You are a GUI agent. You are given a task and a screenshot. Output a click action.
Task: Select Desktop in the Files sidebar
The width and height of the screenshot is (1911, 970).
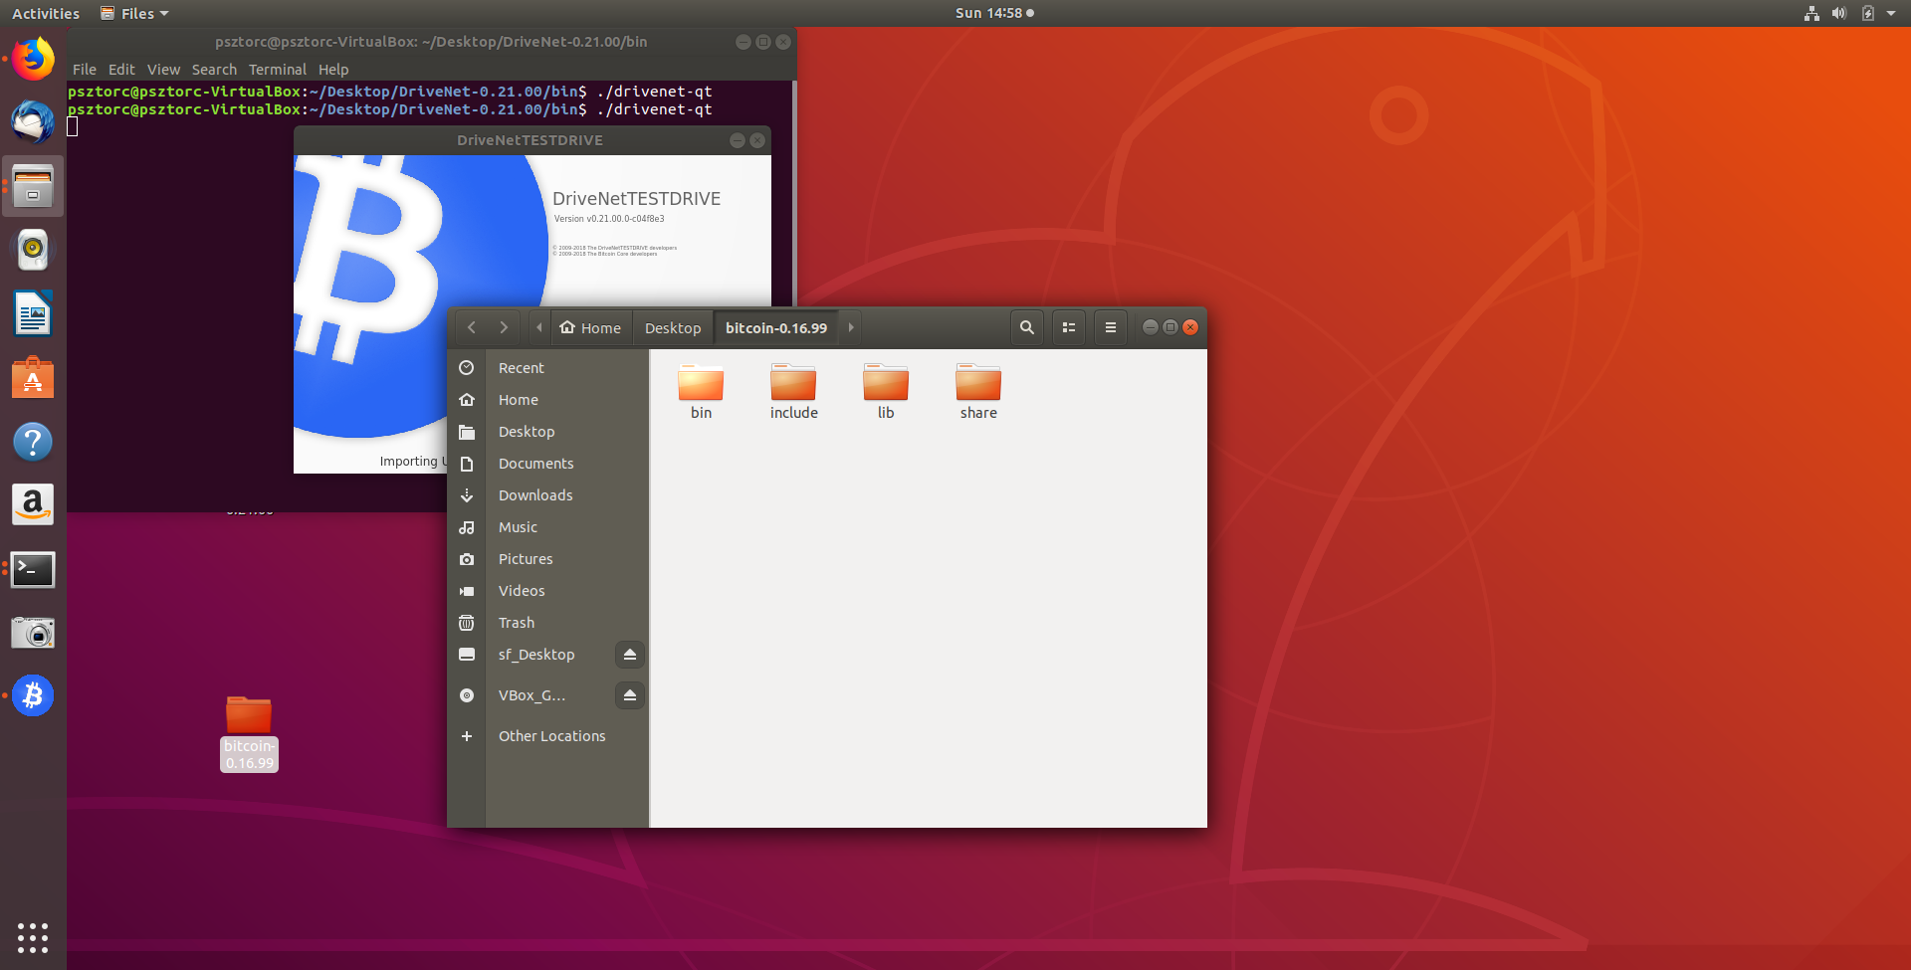(x=547, y=432)
